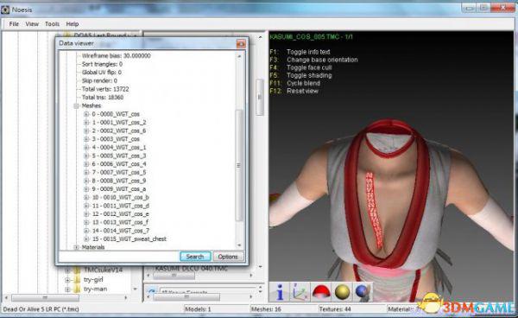Click the search text field in Data viewer

pos(119,256)
